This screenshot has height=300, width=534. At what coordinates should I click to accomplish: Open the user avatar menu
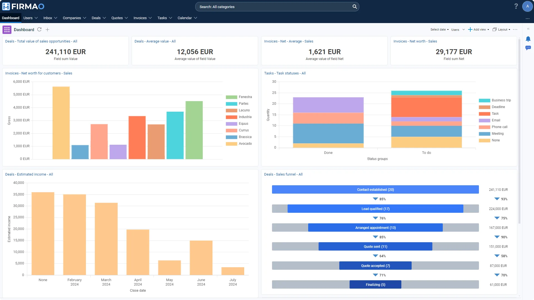(x=527, y=6)
